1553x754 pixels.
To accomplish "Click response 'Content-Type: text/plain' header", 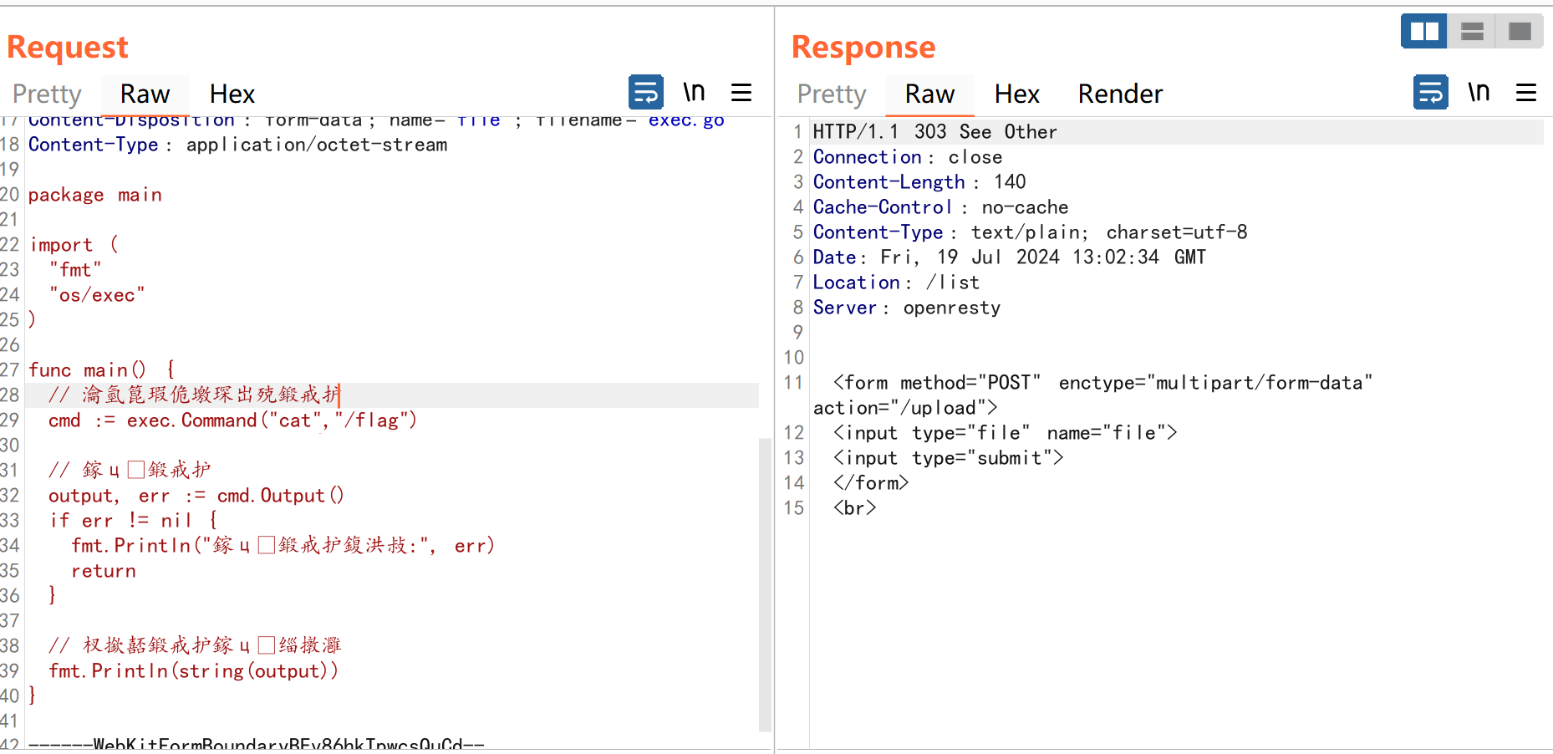I will [1031, 232].
